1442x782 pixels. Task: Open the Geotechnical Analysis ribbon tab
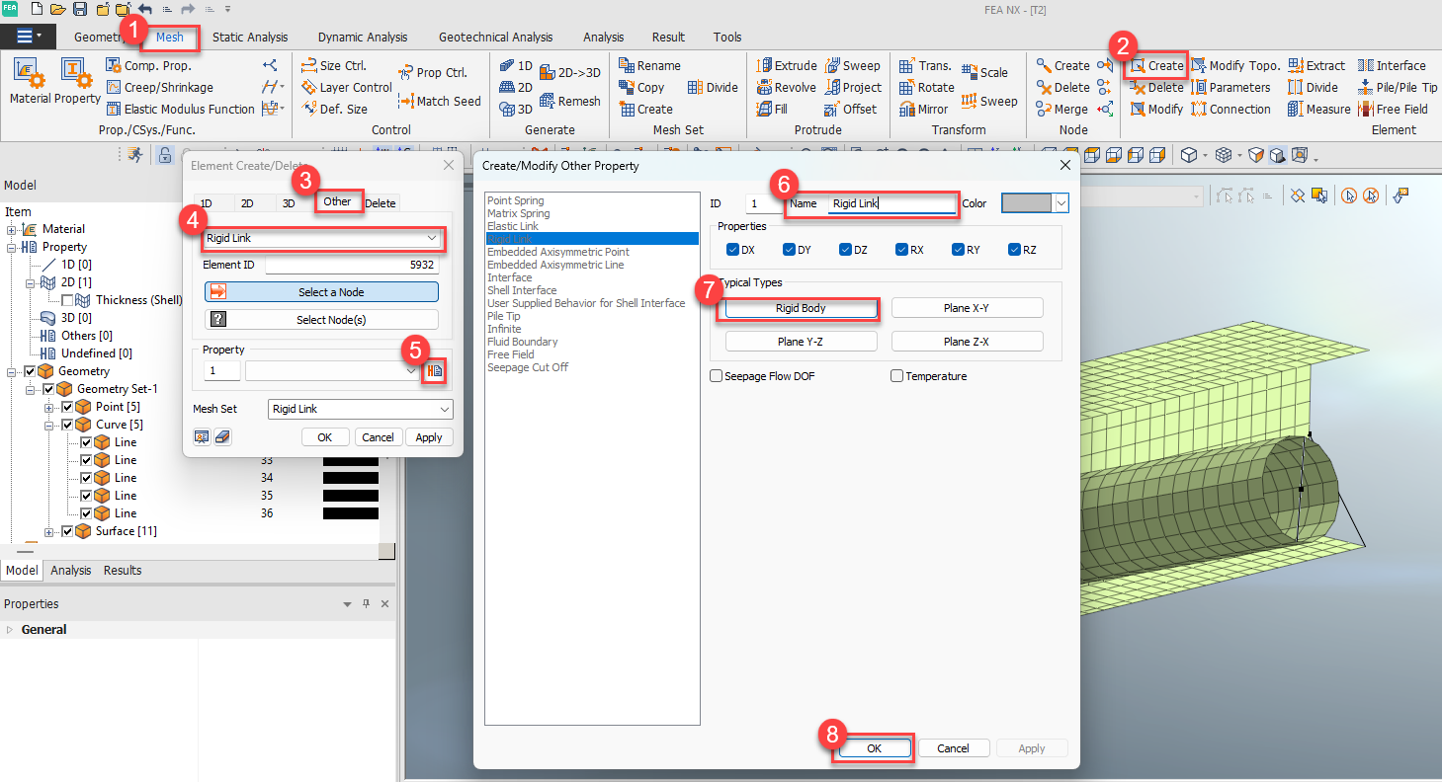[x=495, y=38]
